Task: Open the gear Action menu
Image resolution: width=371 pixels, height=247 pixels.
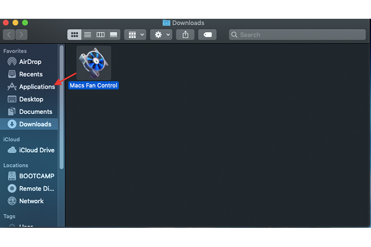Action: (161, 35)
